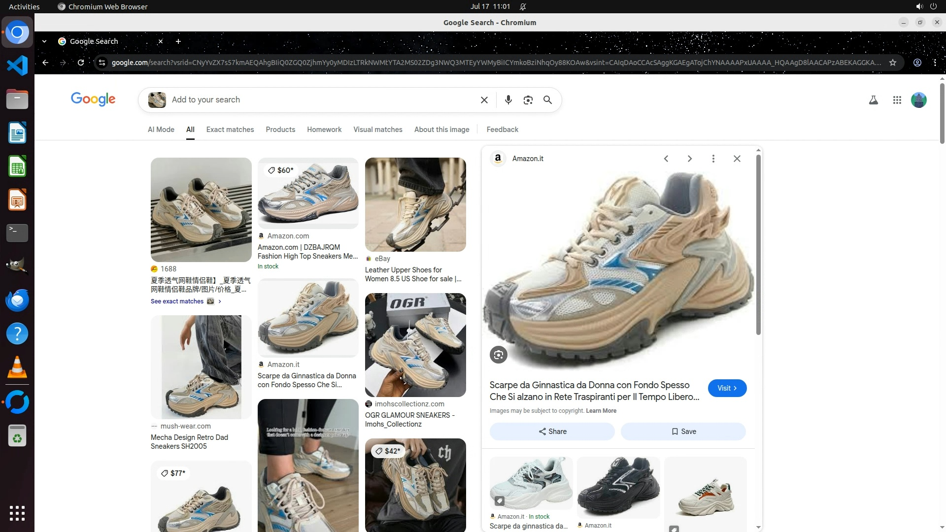Open Chromium three-dot menu

pos(935,63)
